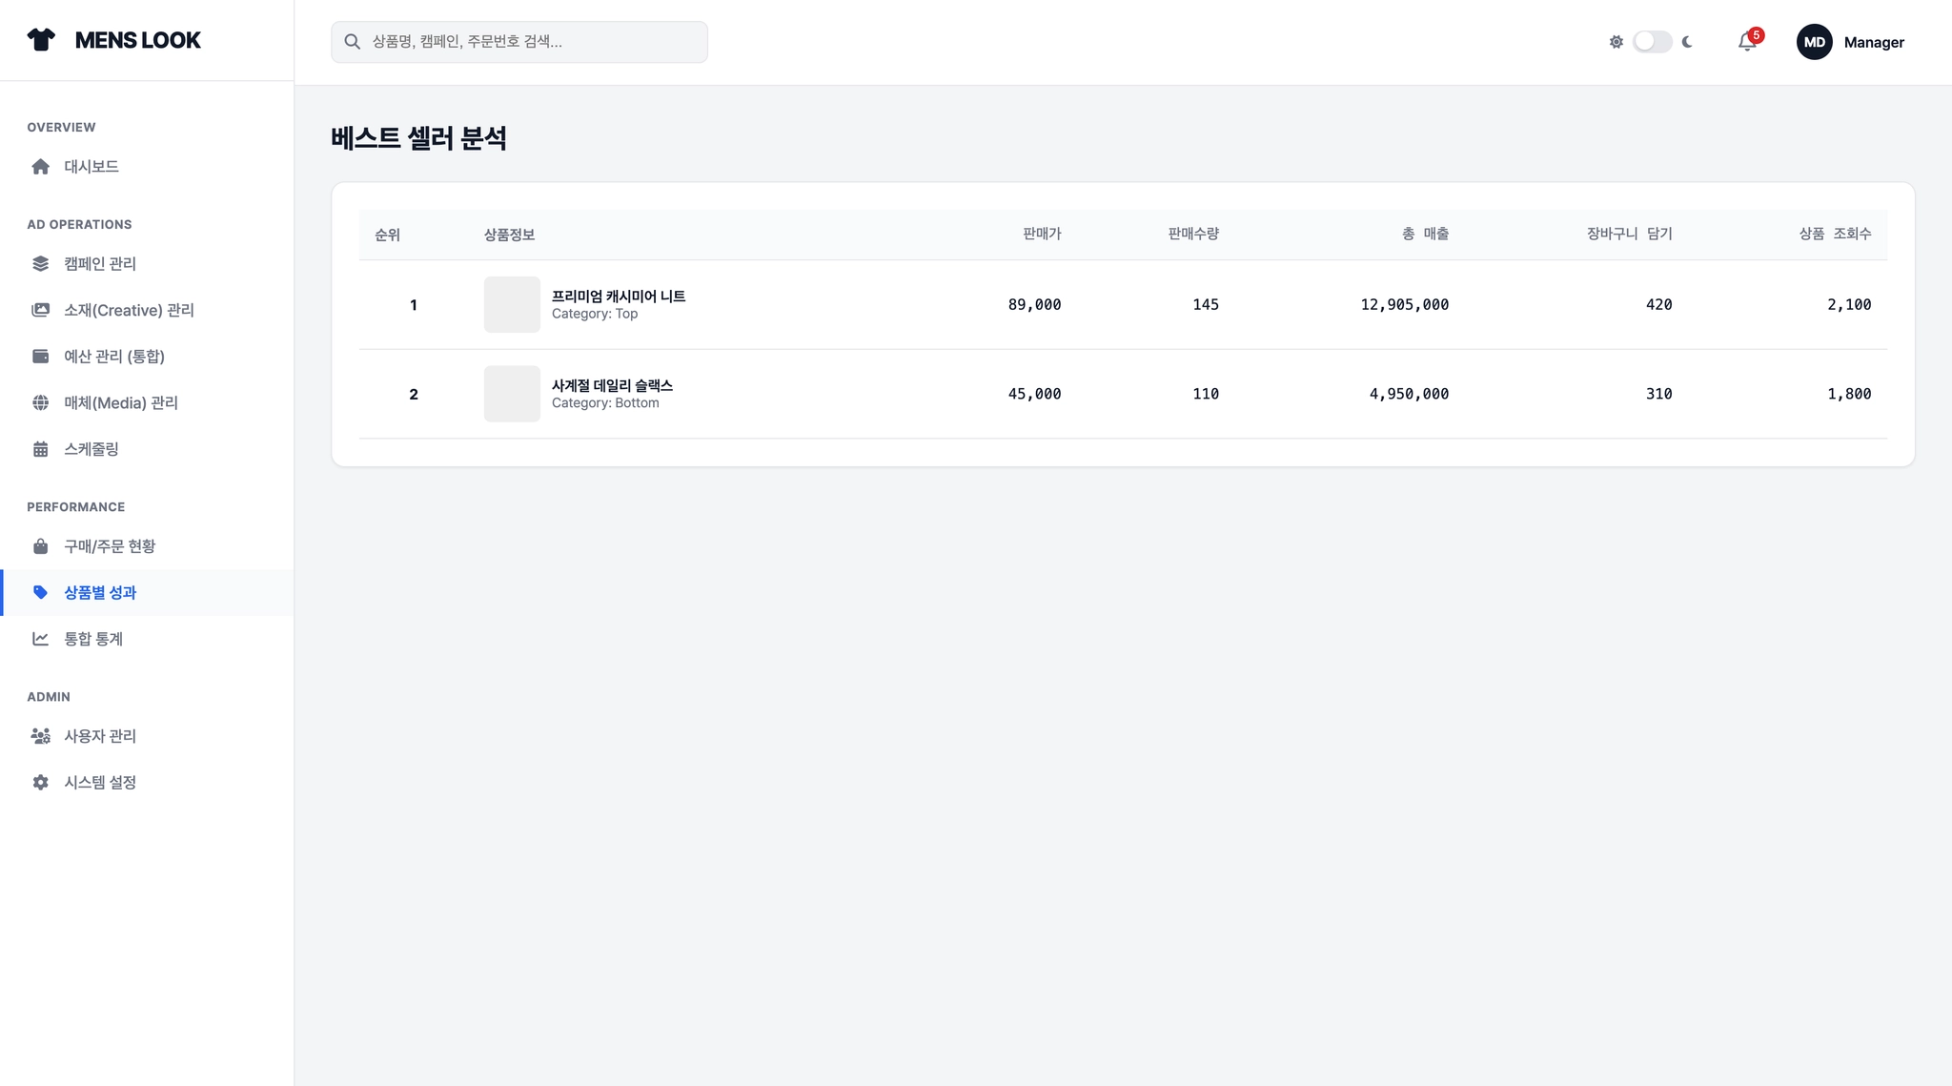Click the sun light-mode icon
Image resolution: width=1952 pixels, height=1086 pixels.
click(x=1616, y=42)
